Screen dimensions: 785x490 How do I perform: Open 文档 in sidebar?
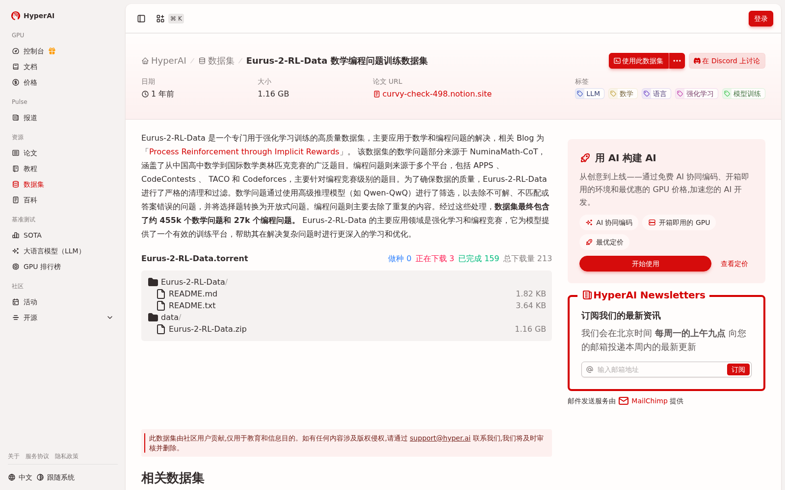[x=63, y=67]
